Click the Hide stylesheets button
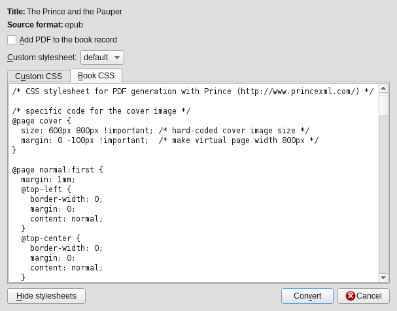397x311 pixels. pyautogui.click(x=46, y=296)
